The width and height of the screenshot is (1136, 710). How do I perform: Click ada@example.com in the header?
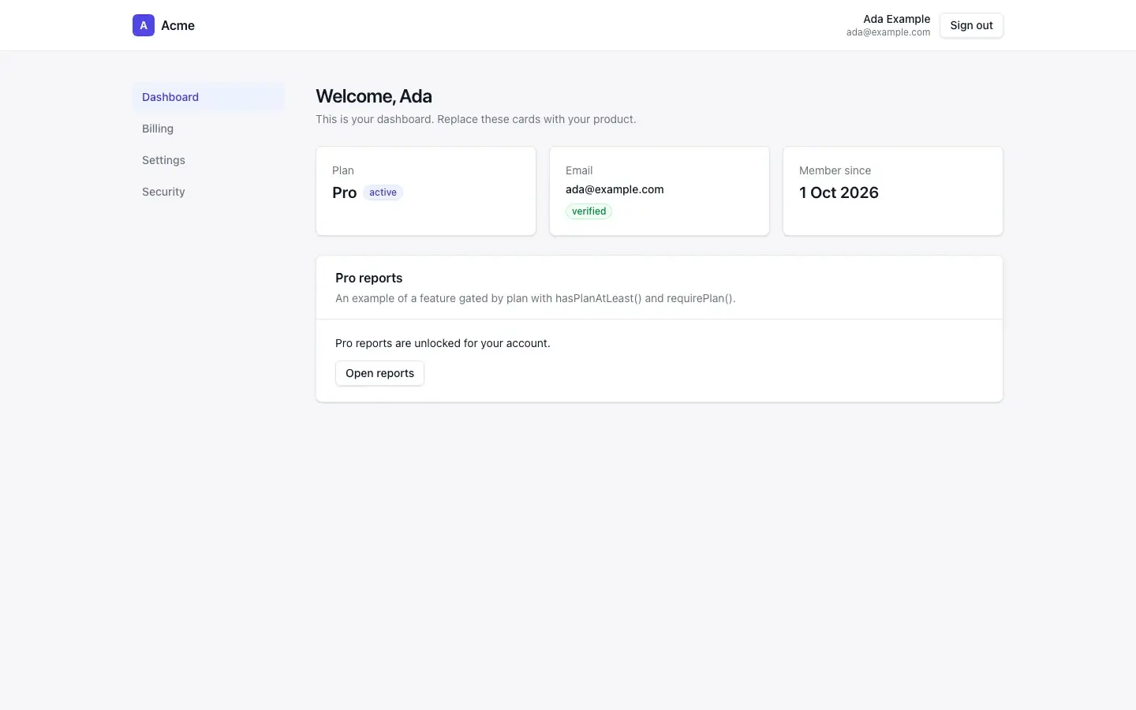[x=888, y=32]
